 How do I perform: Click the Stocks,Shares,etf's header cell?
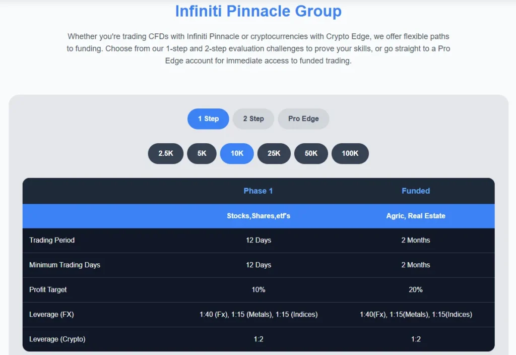click(259, 215)
